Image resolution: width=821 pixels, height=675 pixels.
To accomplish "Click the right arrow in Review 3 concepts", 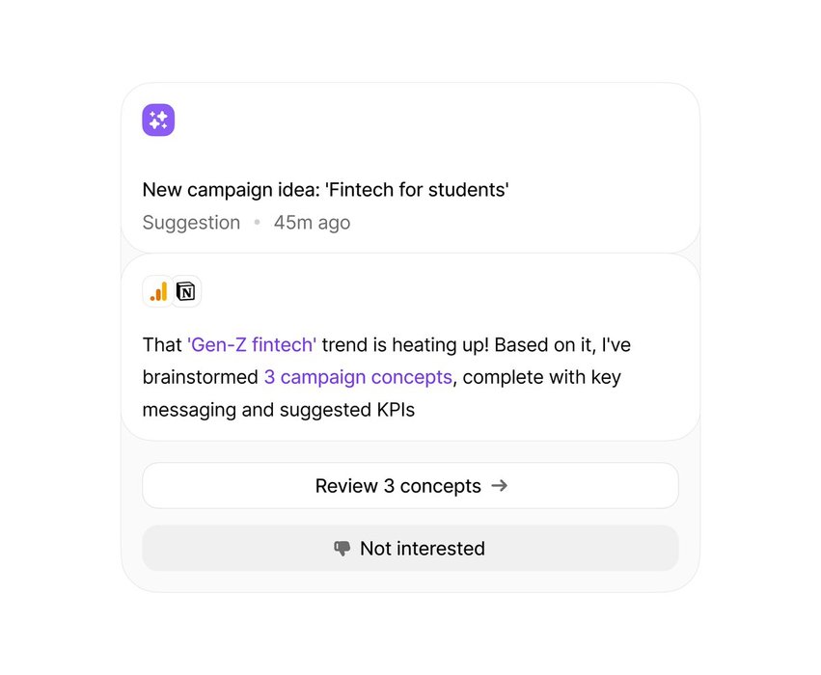I will 500,486.
